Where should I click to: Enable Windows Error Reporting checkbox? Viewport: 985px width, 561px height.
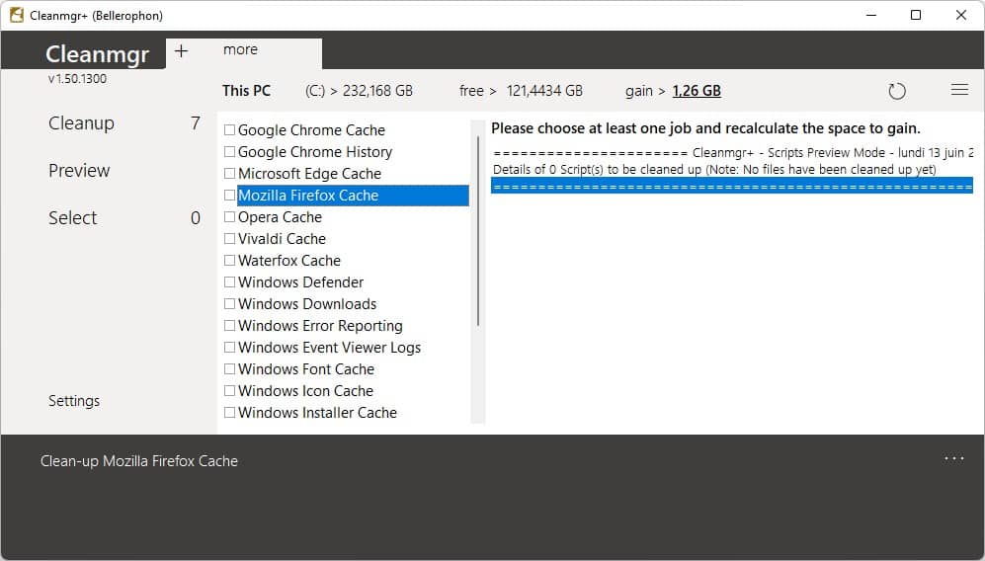pos(229,325)
